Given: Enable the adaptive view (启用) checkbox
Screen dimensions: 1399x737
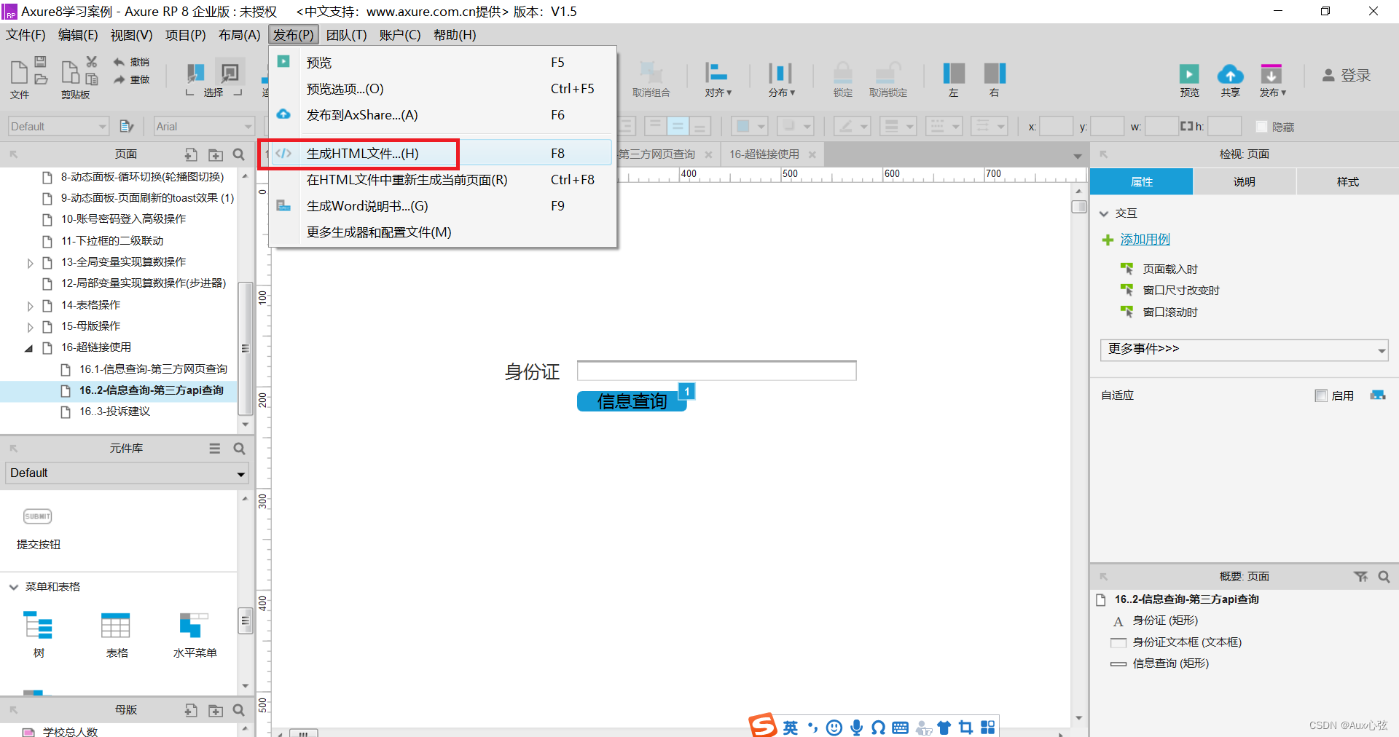Looking at the screenshot, I should [x=1321, y=395].
